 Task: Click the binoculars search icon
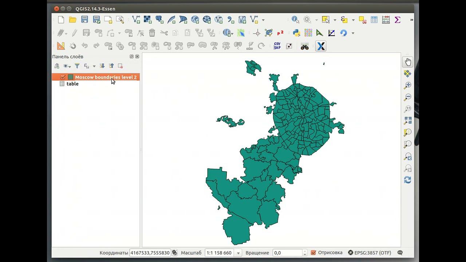304,46
